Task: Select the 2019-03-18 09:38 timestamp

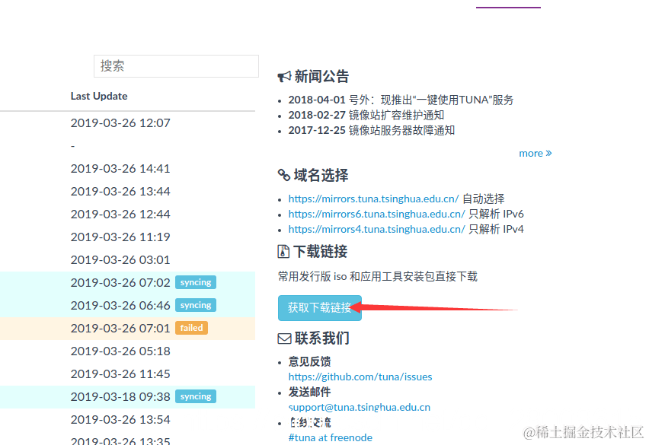Action: coord(120,396)
